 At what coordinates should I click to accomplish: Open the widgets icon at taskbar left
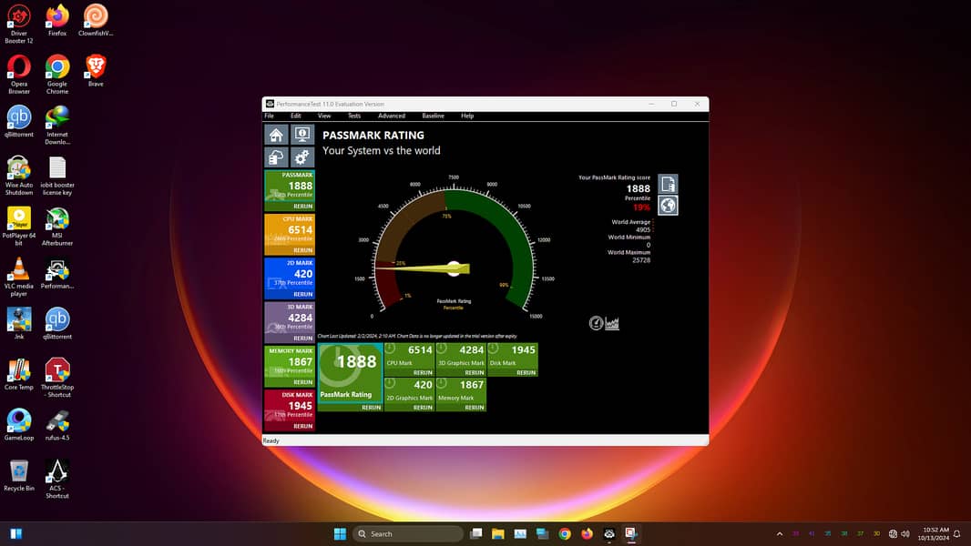click(16, 533)
